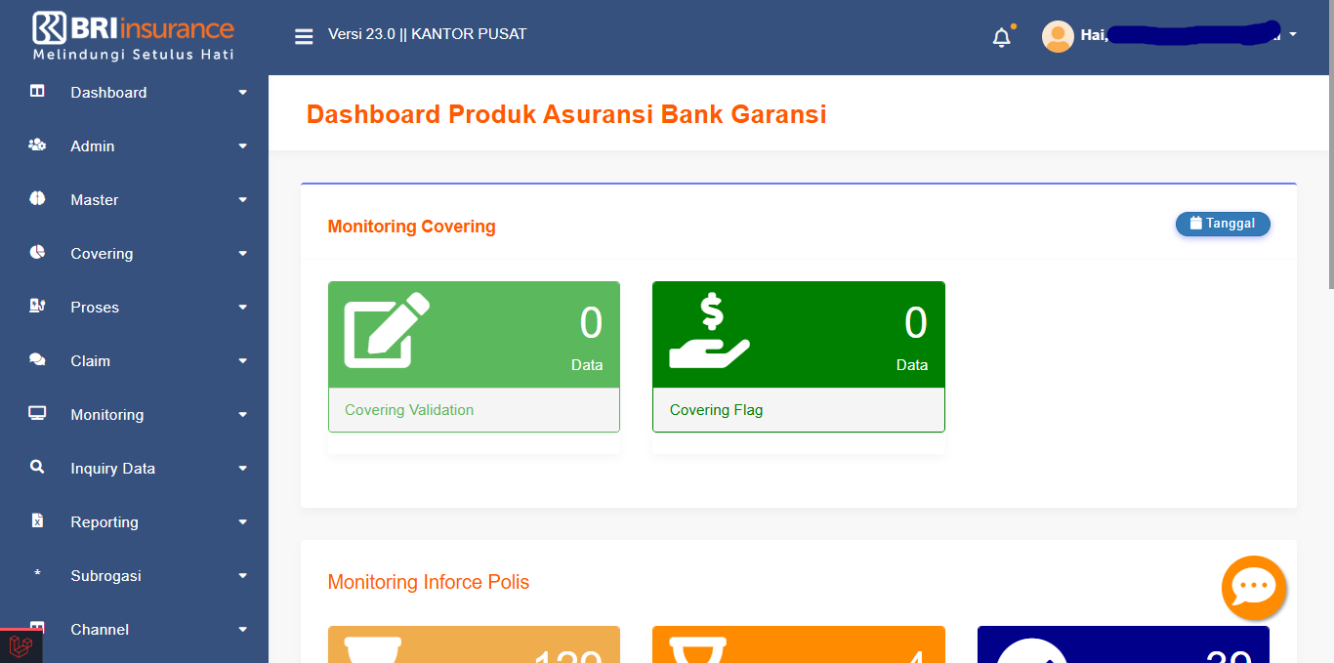The width and height of the screenshot is (1334, 663).
Task: Click the BRI Insurance logo
Action: [x=134, y=37]
